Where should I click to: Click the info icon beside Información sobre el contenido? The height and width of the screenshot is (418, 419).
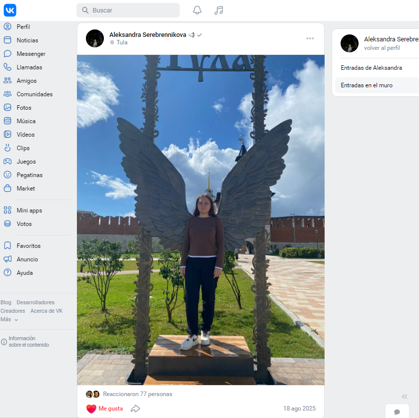click(3, 342)
